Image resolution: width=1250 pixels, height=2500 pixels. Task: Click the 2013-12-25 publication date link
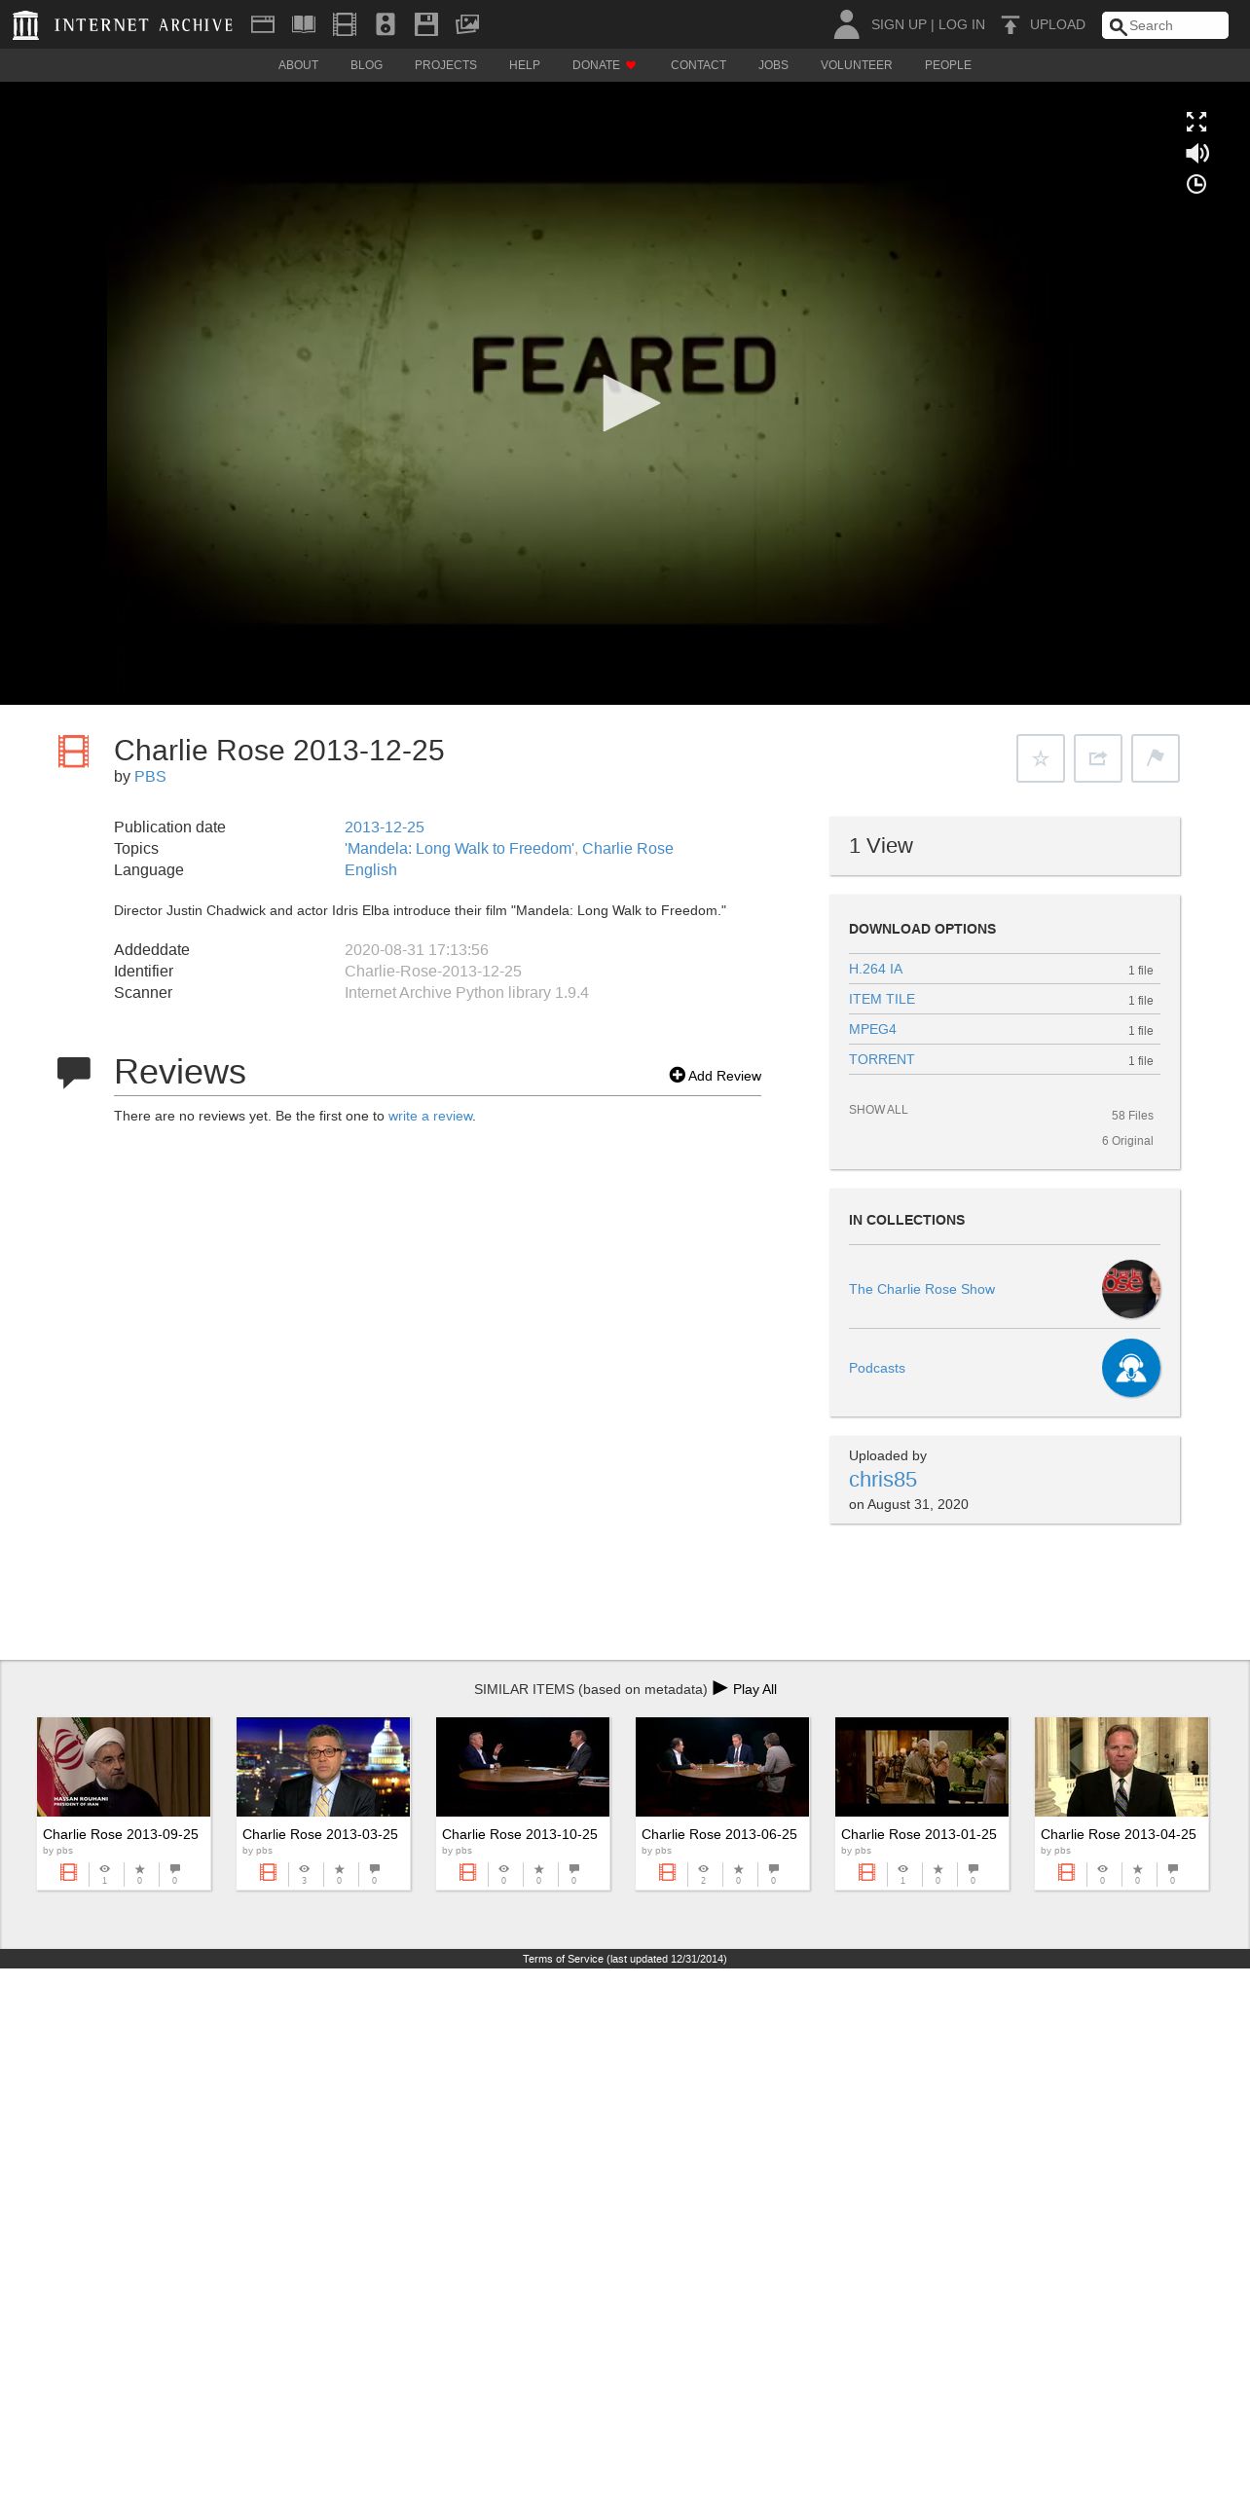click(x=385, y=827)
